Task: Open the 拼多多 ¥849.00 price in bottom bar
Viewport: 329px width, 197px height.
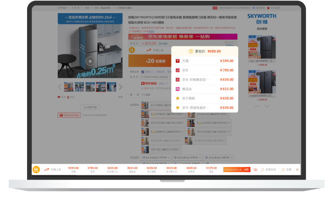Action: tap(191, 170)
